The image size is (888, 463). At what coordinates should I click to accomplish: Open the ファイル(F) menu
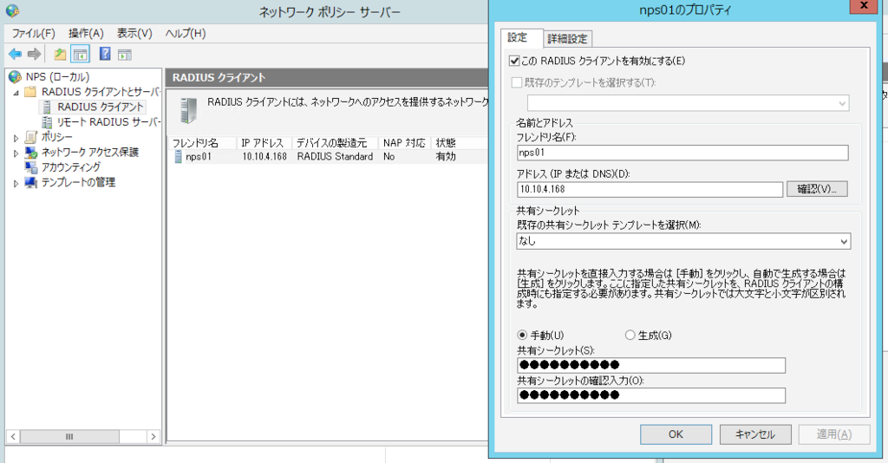click(34, 34)
